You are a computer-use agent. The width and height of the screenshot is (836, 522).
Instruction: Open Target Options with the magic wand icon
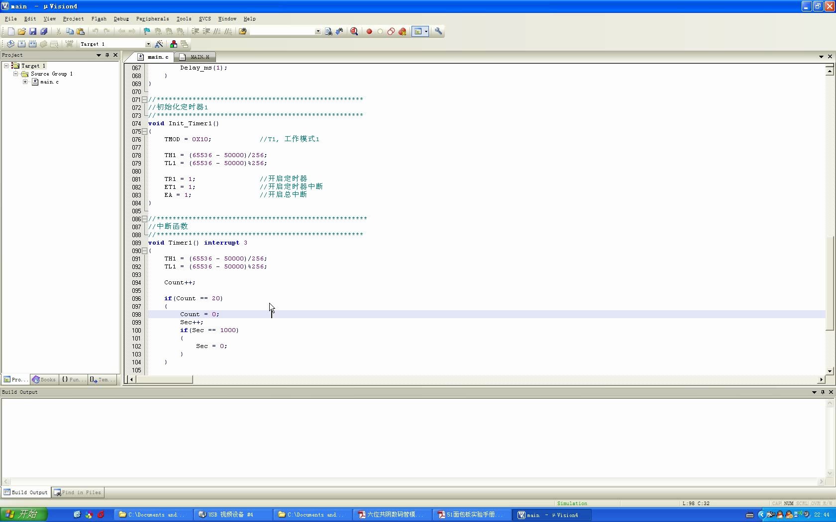click(x=159, y=44)
